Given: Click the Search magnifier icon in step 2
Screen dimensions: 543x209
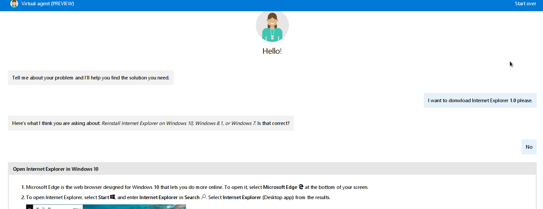Looking at the screenshot, I should 204,197.
